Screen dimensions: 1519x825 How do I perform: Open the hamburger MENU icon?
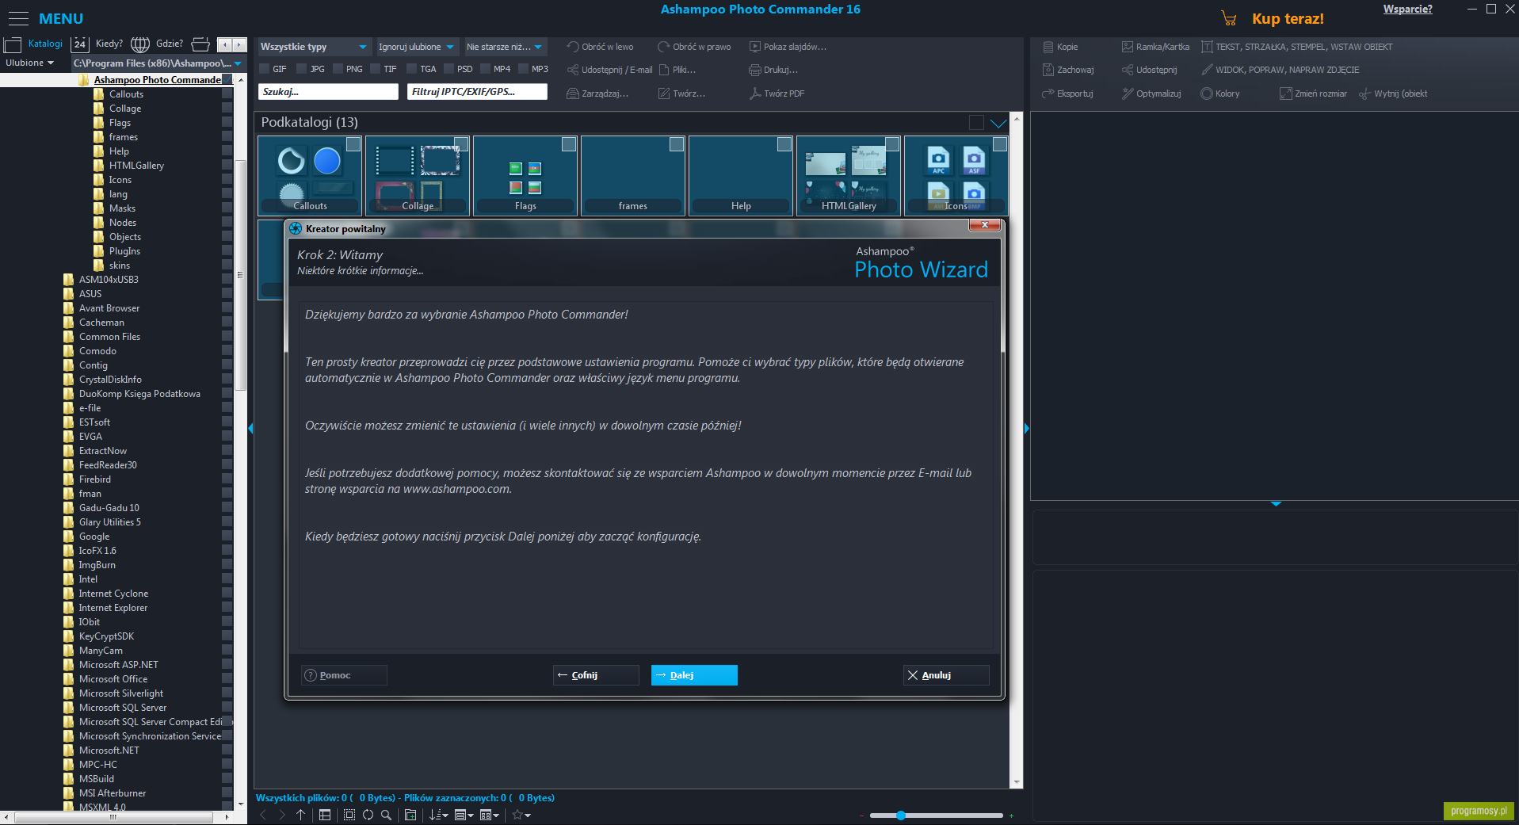tap(17, 18)
